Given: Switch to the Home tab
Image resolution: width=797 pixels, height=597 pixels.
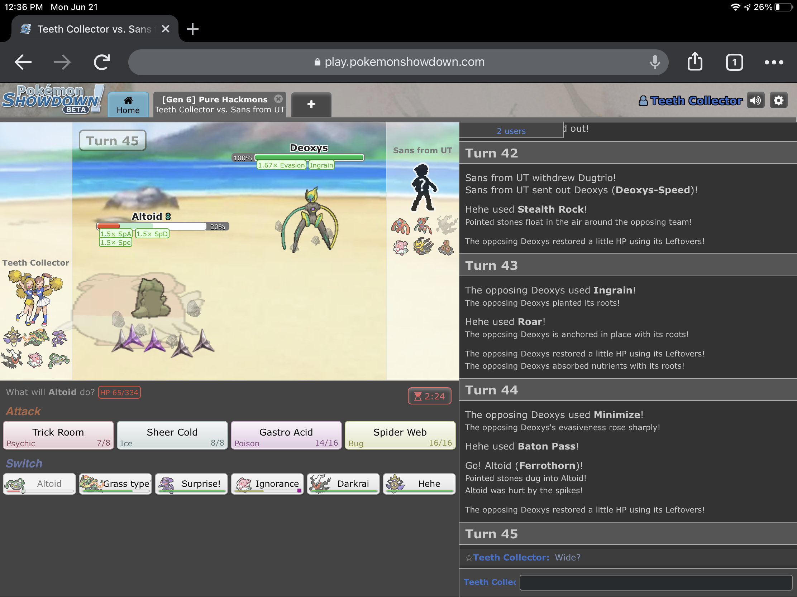Looking at the screenshot, I should tap(128, 105).
